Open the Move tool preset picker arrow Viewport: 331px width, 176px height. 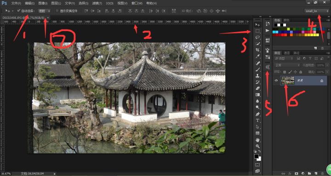coord(13,11)
